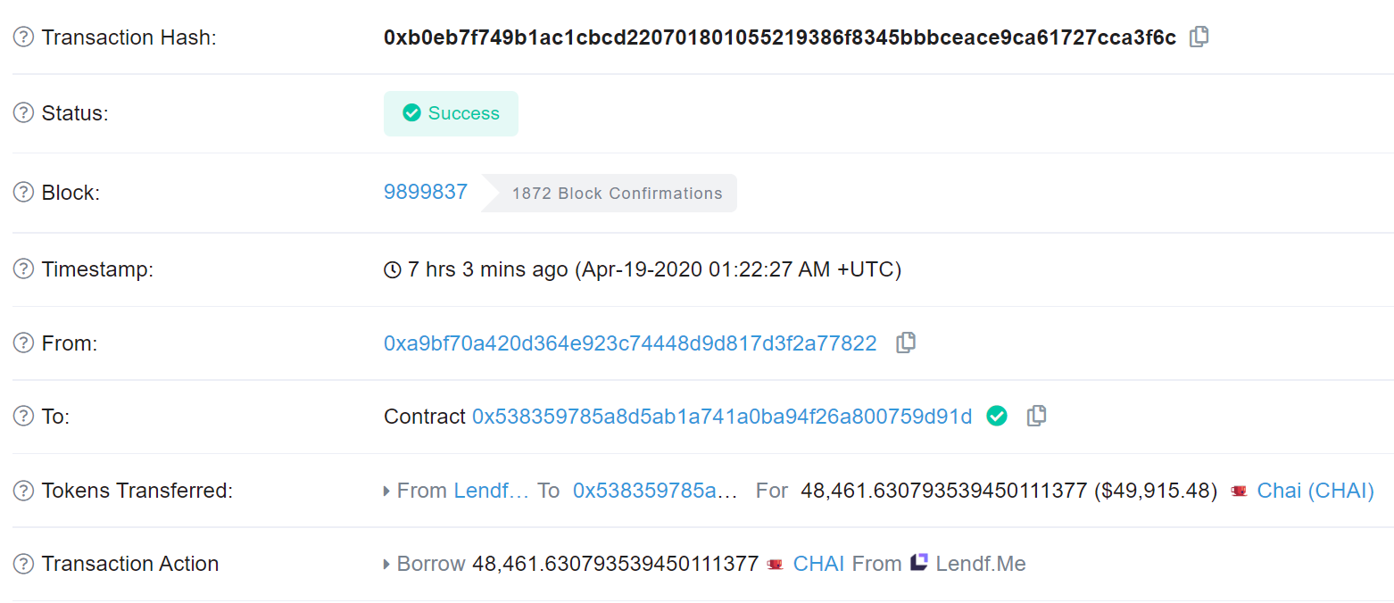Click the Block help icon
The height and width of the screenshot is (603, 1394).
pos(23,192)
